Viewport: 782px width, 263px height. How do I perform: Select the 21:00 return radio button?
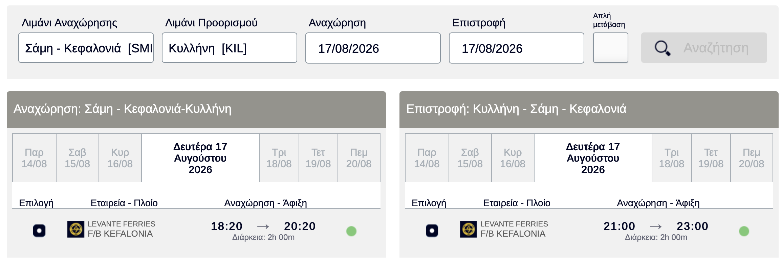[432, 231]
